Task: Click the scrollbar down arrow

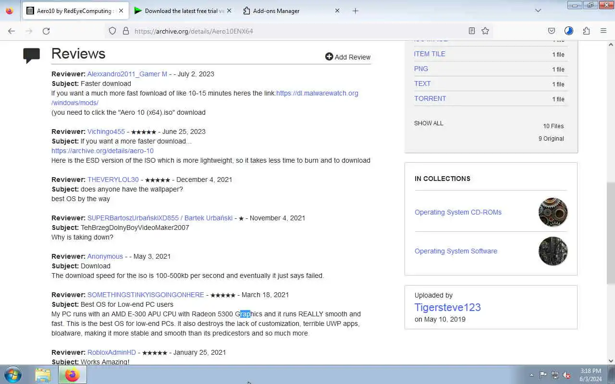Action: tap(611, 361)
